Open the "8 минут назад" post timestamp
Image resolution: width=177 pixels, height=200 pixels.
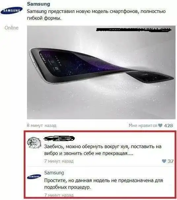coord(42,125)
